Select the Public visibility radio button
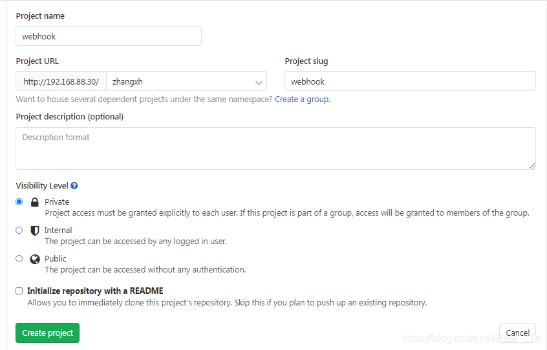This screenshot has height=350, width=547. pos(19,258)
